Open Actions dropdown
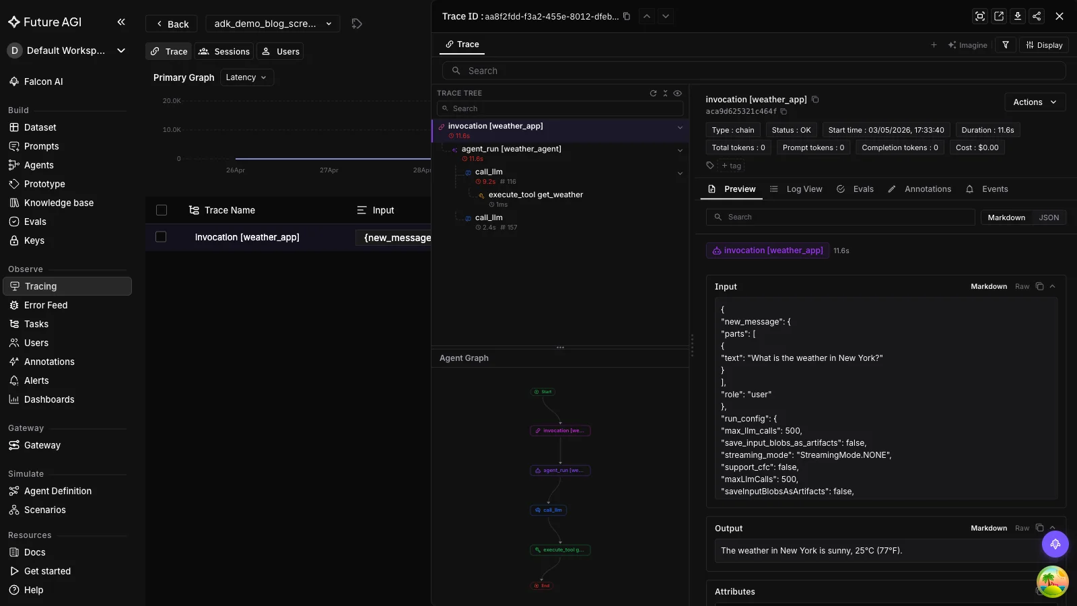The width and height of the screenshot is (1077, 606). point(1035,102)
